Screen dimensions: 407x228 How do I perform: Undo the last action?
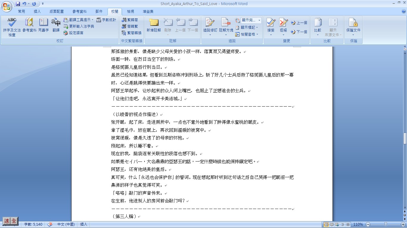point(24,4)
